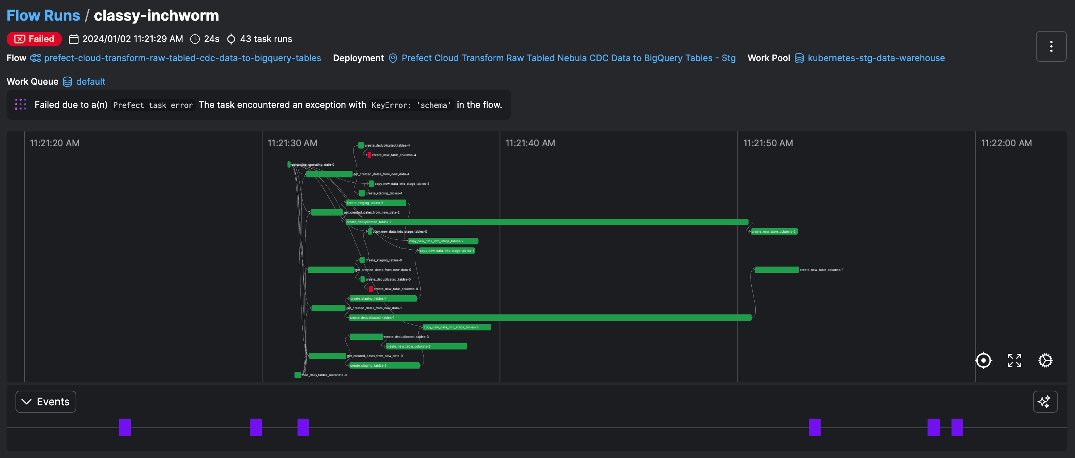Collapse the Events section
1075x458 pixels.
[x=46, y=402]
